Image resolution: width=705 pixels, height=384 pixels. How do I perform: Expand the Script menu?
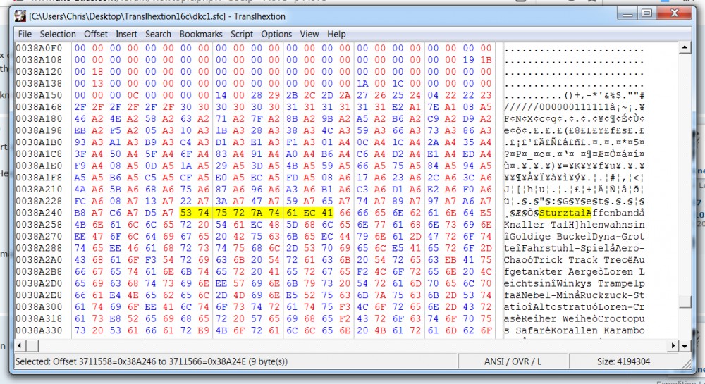click(x=241, y=34)
